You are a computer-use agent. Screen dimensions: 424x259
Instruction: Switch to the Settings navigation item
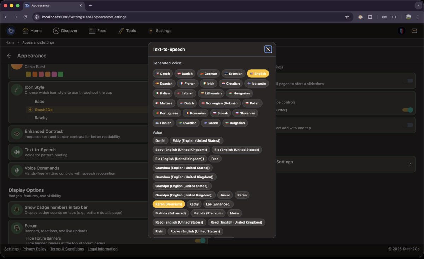[x=160, y=31]
